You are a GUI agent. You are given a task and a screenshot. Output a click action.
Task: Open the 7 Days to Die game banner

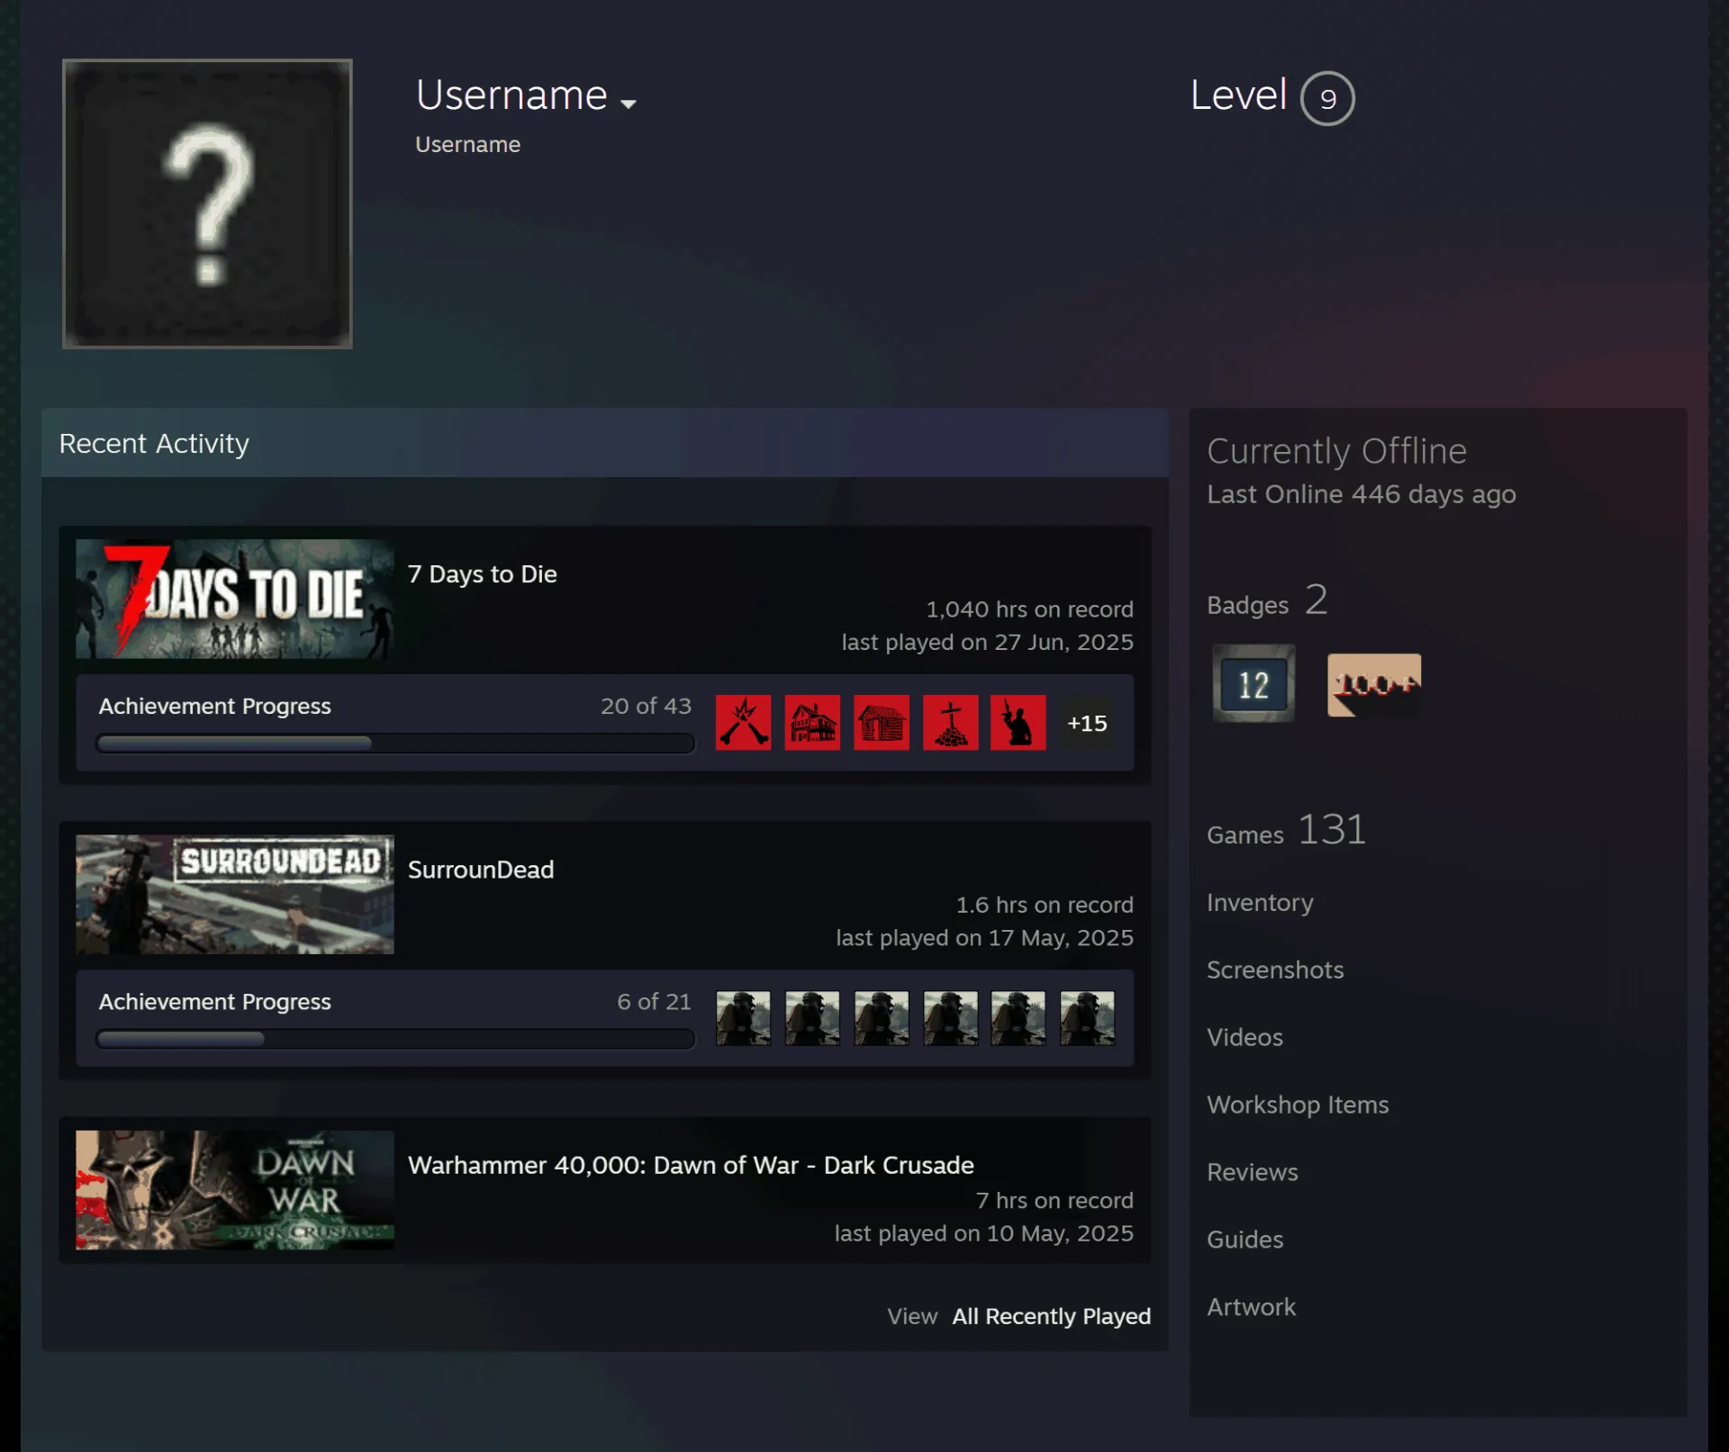click(234, 599)
